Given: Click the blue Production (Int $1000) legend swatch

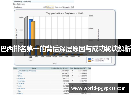Looking at the screenshot, I should tap(90, 59).
